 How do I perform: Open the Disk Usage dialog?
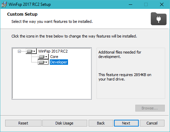[x=65, y=123]
